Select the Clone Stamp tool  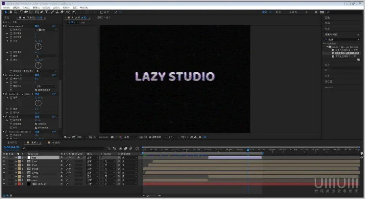(x=57, y=12)
